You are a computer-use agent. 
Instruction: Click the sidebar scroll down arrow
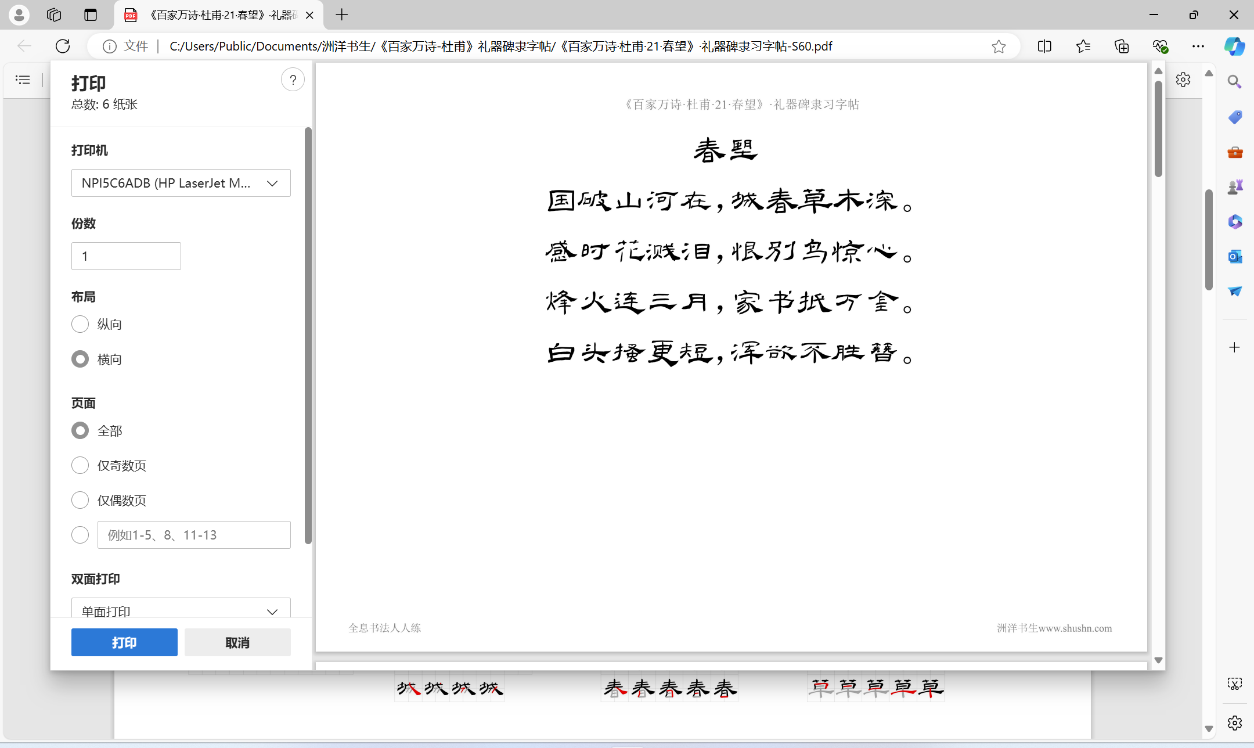pyautogui.click(x=1209, y=728)
